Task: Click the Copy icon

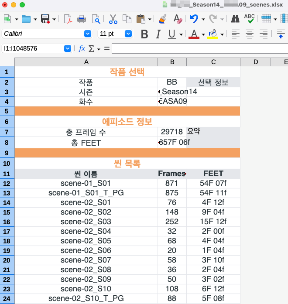Action: 127,19
